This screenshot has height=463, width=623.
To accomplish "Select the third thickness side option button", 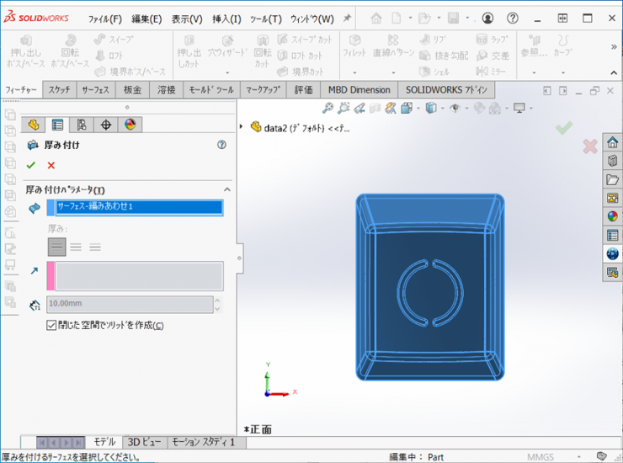I will [x=95, y=247].
